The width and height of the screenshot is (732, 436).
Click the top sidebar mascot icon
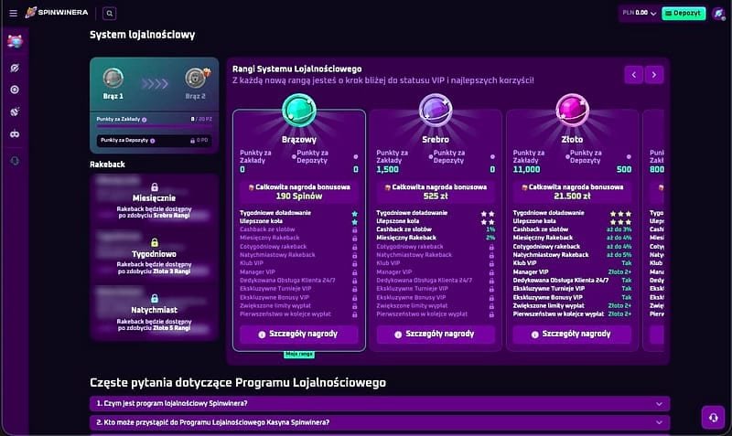[15, 42]
